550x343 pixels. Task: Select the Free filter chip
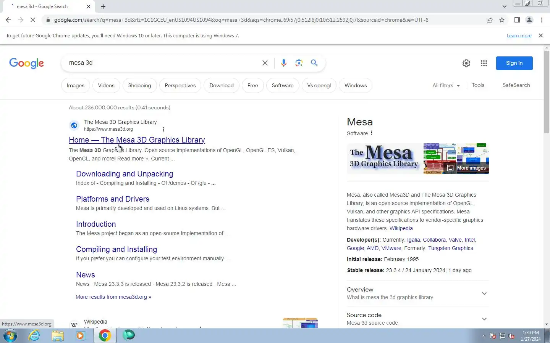[x=253, y=85]
